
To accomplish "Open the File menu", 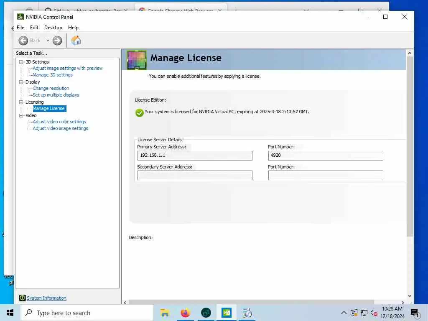I will pyautogui.click(x=20, y=28).
